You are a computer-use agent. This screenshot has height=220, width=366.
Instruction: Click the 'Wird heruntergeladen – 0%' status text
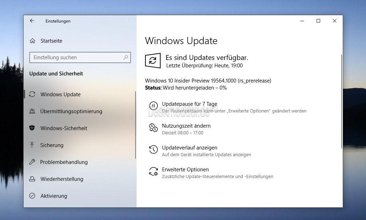pos(195,88)
